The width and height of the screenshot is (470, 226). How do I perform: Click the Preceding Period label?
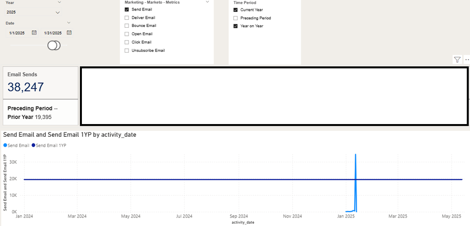(x=30, y=109)
